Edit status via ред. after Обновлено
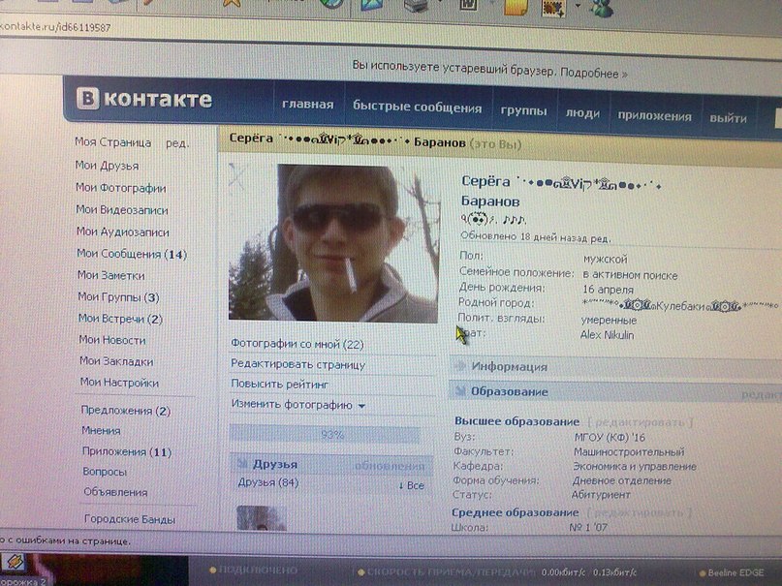The height and width of the screenshot is (586, 782). click(x=601, y=238)
